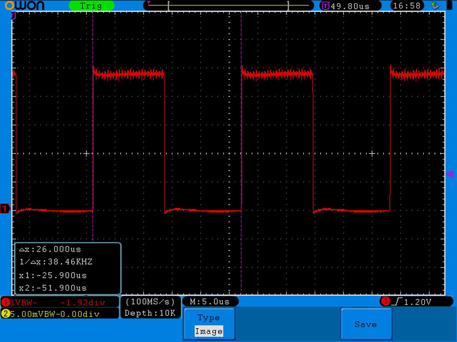Click the USB connection icon near the clock
Image resolution: width=457 pixels, height=342 pixels.
pyautogui.click(x=435, y=5)
